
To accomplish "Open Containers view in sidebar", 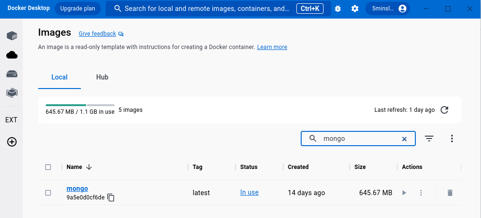I will click(12, 36).
